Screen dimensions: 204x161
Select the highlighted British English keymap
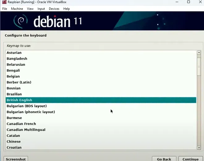click(x=101, y=100)
